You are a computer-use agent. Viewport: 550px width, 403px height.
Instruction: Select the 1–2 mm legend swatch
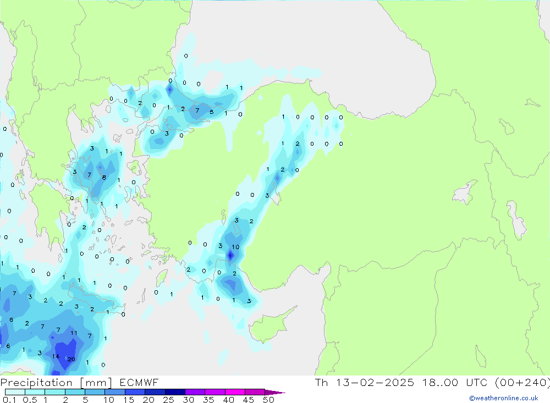[54, 392]
